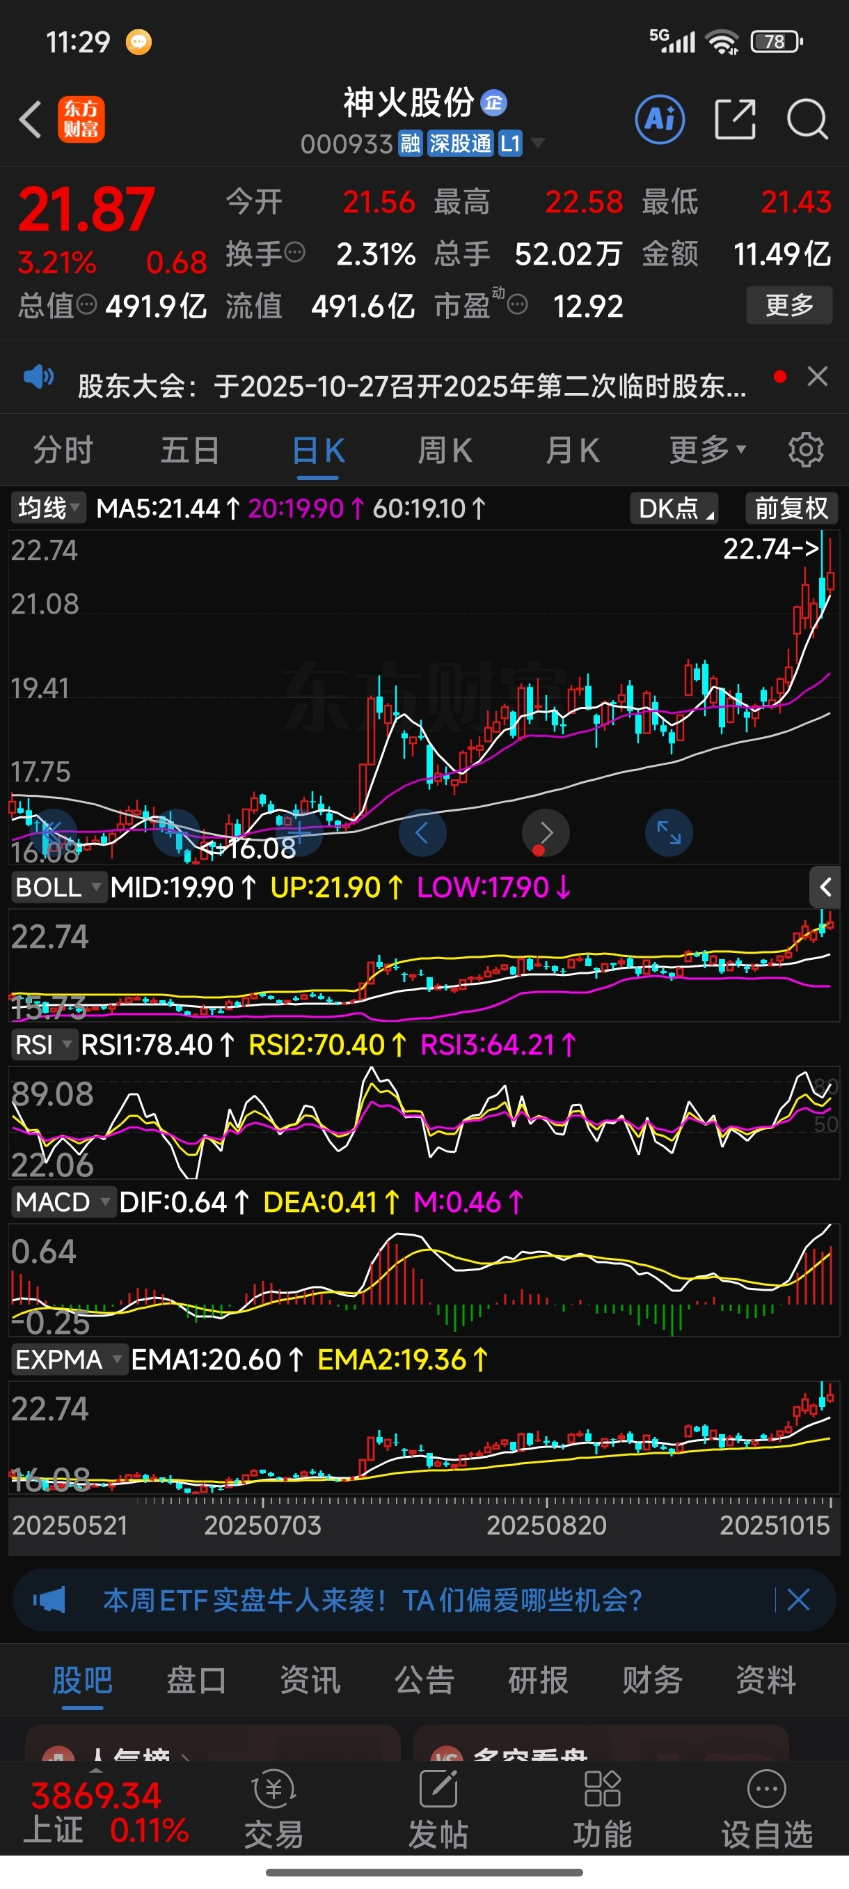Switch to 周K chart tab
The image size is (849, 1889).
click(x=445, y=449)
